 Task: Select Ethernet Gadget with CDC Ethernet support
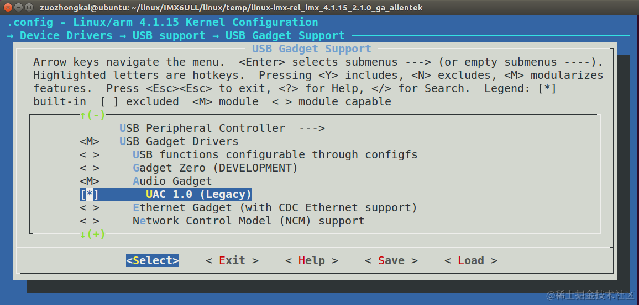pos(275,208)
